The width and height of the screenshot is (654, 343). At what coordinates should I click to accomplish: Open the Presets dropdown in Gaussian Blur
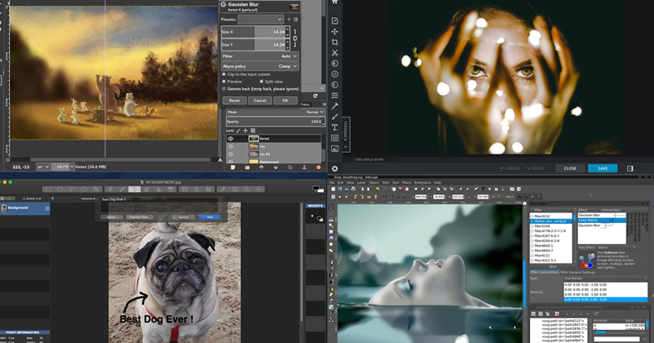point(261,19)
